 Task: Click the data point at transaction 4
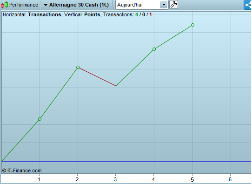click(154, 49)
